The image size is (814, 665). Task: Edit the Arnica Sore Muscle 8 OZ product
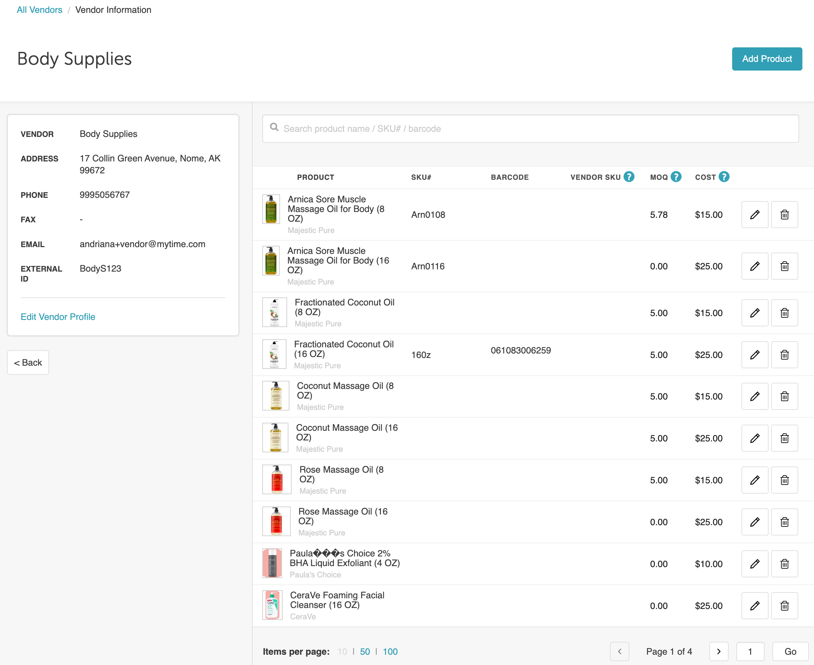(754, 215)
